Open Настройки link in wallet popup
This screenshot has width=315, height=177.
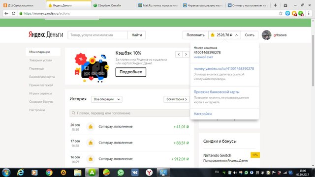point(202,114)
